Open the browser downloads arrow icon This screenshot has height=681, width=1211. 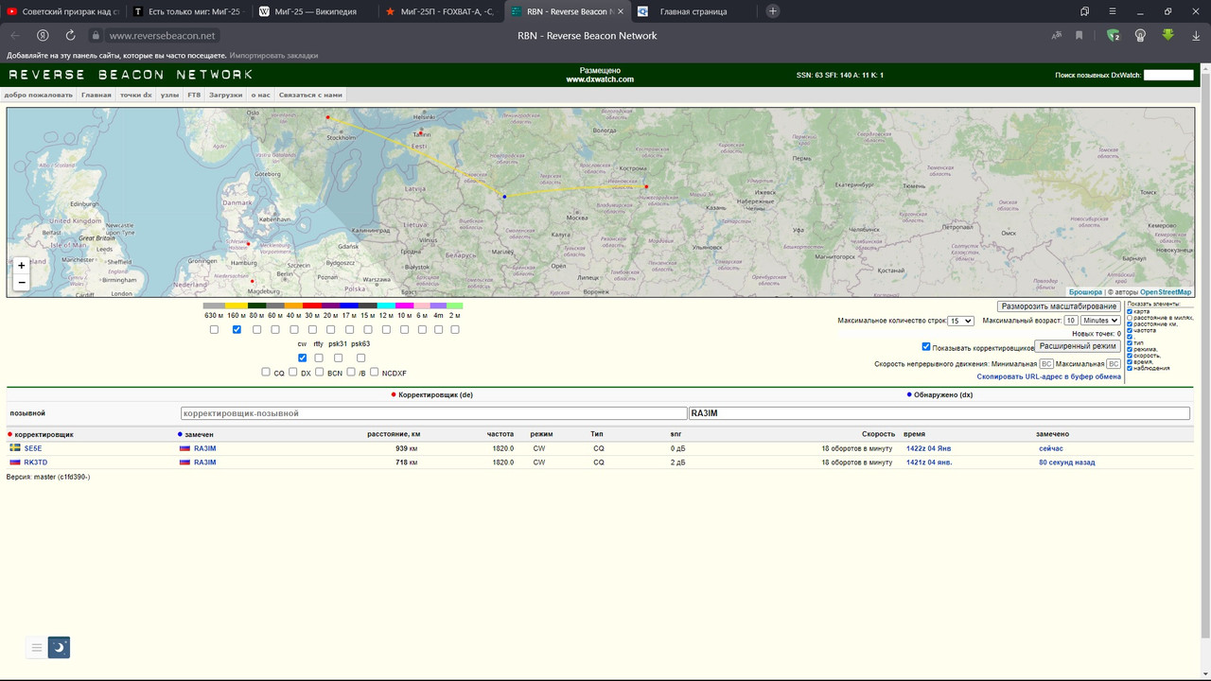coord(1196,35)
